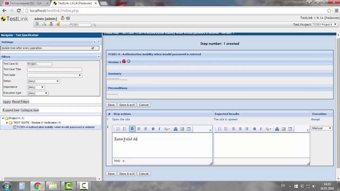Image resolution: width=340 pixels, height=191 pixels.
Task: Toggle italic in Step actions editor
Action: tap(159, 129)
